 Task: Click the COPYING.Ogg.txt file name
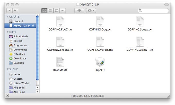coord(100,29)
